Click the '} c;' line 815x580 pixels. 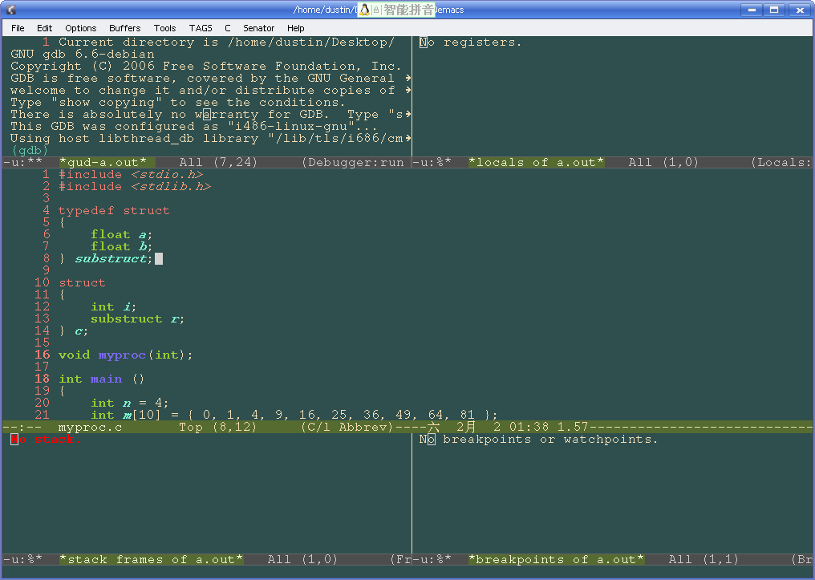click(73, 331)
